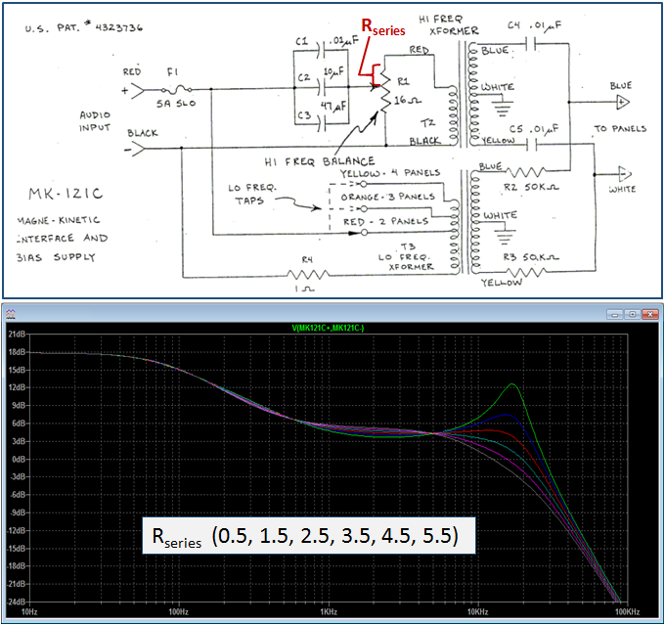Click the T3 transformer label
The height and width of the screenshot is (625, 665).
click(408, 246)
